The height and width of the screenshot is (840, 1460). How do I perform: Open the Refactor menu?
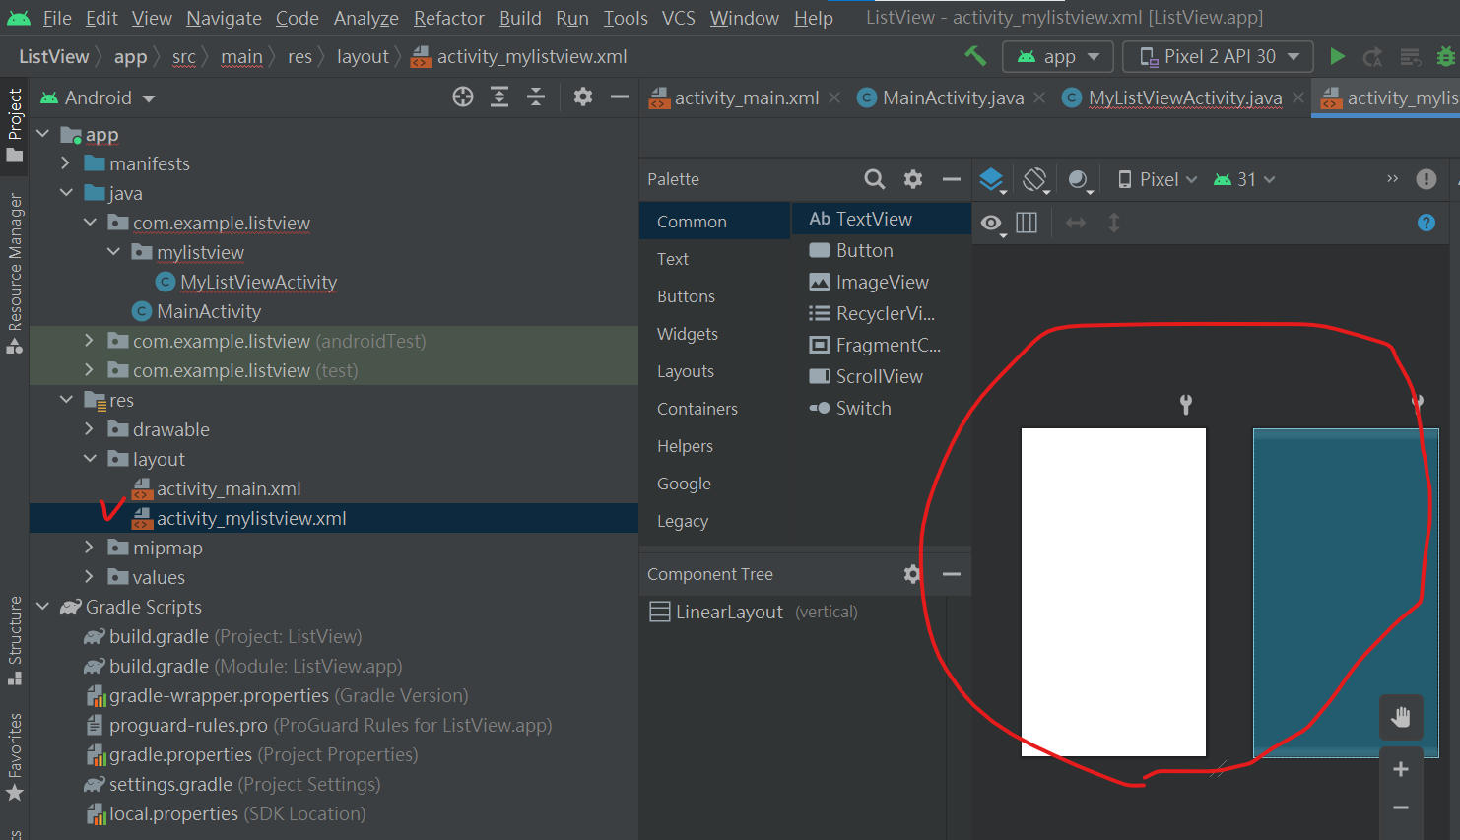click(x=448, y=18)
